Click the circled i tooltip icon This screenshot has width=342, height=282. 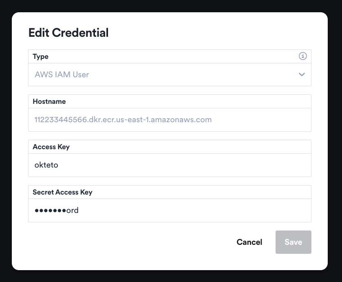[x=303, y=56]
